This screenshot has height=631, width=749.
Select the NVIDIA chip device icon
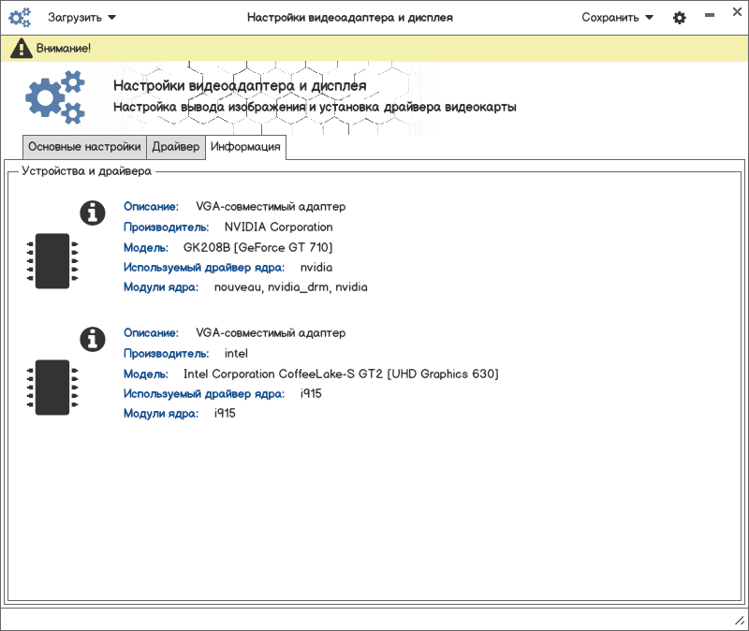[52, 260]
